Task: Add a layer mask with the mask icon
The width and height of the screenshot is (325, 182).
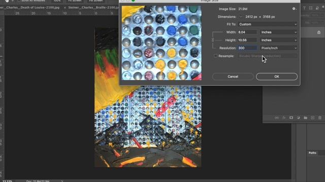Action: [x=291, y=118]
